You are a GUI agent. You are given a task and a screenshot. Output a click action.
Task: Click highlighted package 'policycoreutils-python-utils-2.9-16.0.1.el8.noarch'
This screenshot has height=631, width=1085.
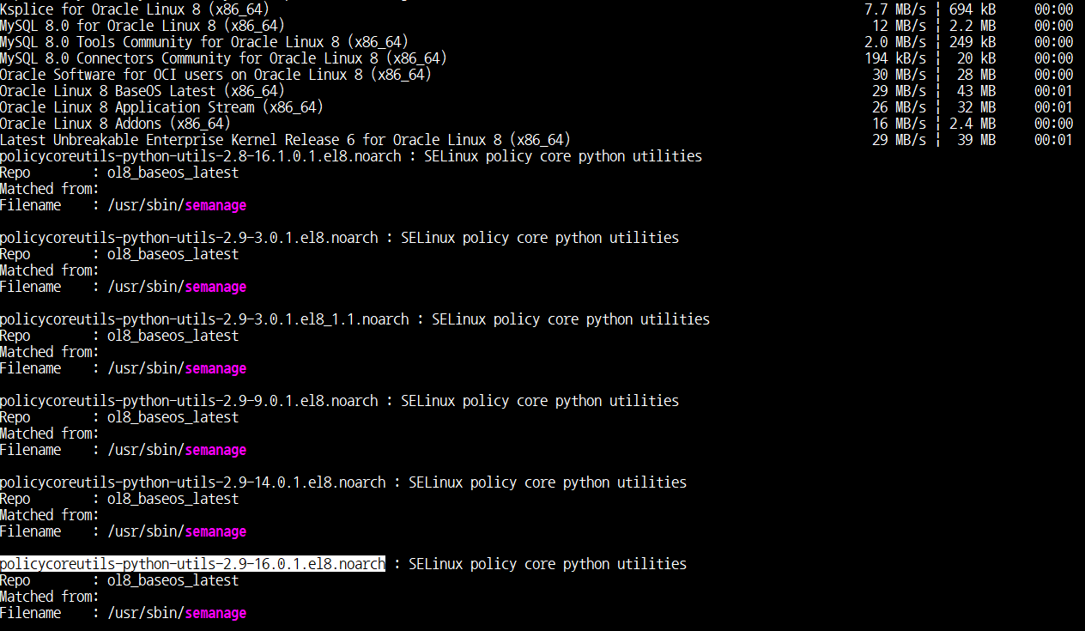pos(193,564)
